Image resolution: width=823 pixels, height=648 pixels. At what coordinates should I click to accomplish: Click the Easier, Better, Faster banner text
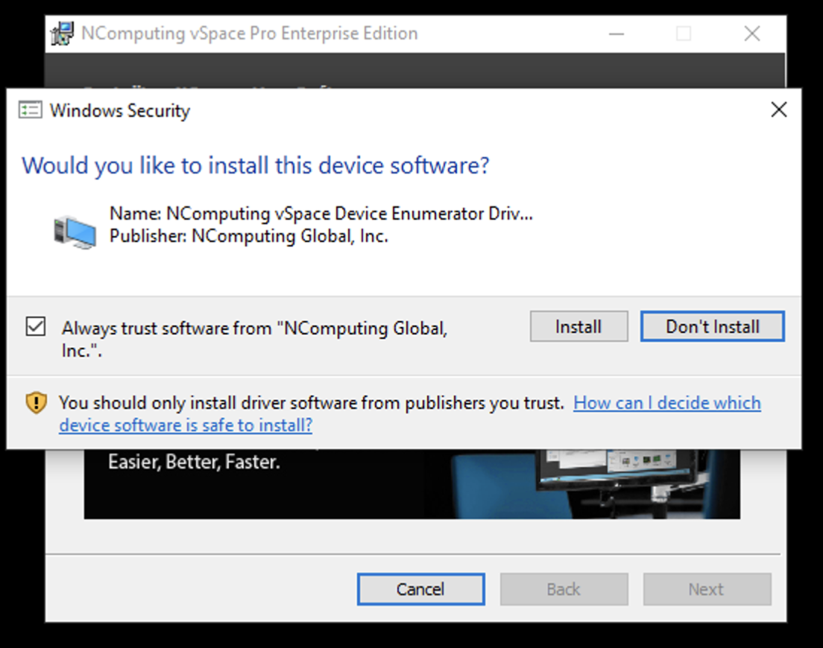pyautogui.click(x=195, y=462)
